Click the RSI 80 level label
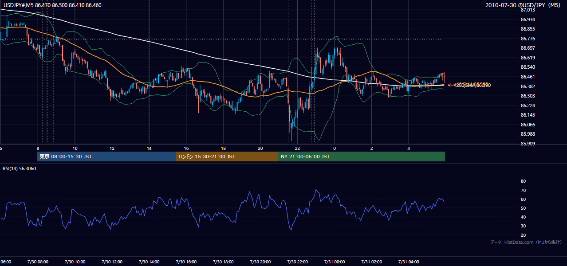 click(523, 181)
